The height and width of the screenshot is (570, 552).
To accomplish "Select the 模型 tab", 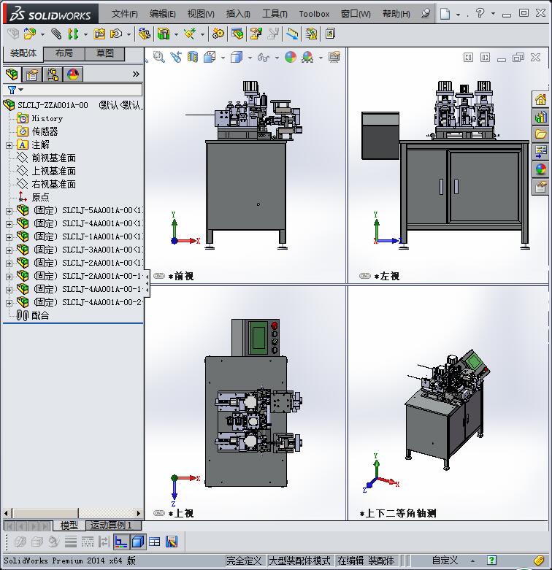I will [69, 525].
